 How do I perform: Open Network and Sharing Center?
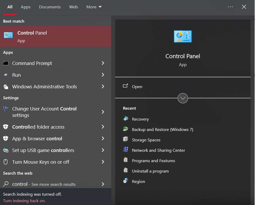click(158, 150)
